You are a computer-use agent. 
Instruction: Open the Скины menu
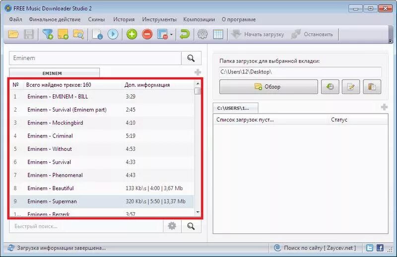tap(96, 19)
